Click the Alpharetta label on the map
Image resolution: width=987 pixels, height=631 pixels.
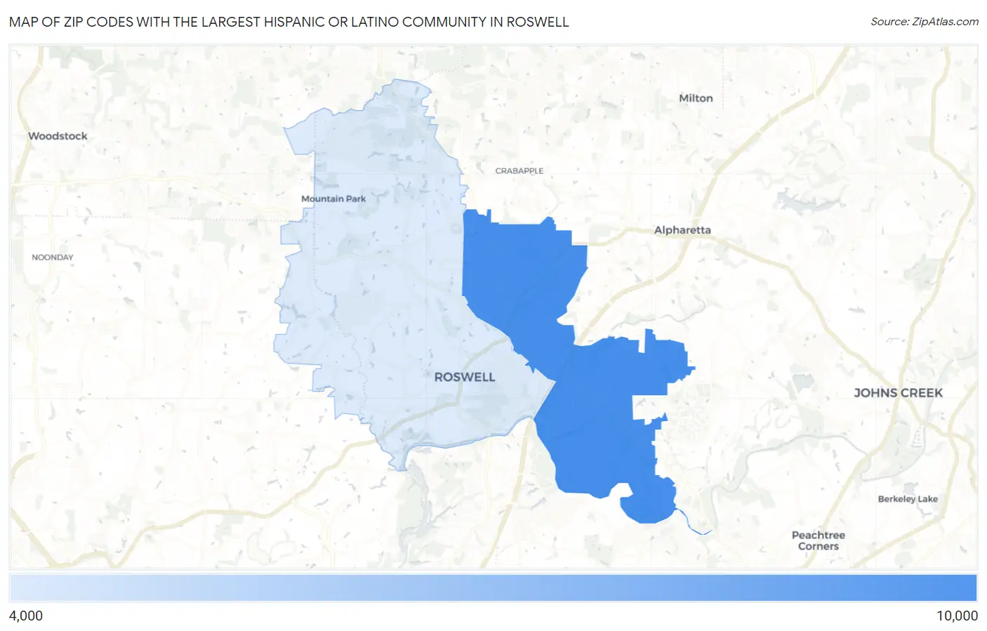pyautogui.click(x=682, y=230)
